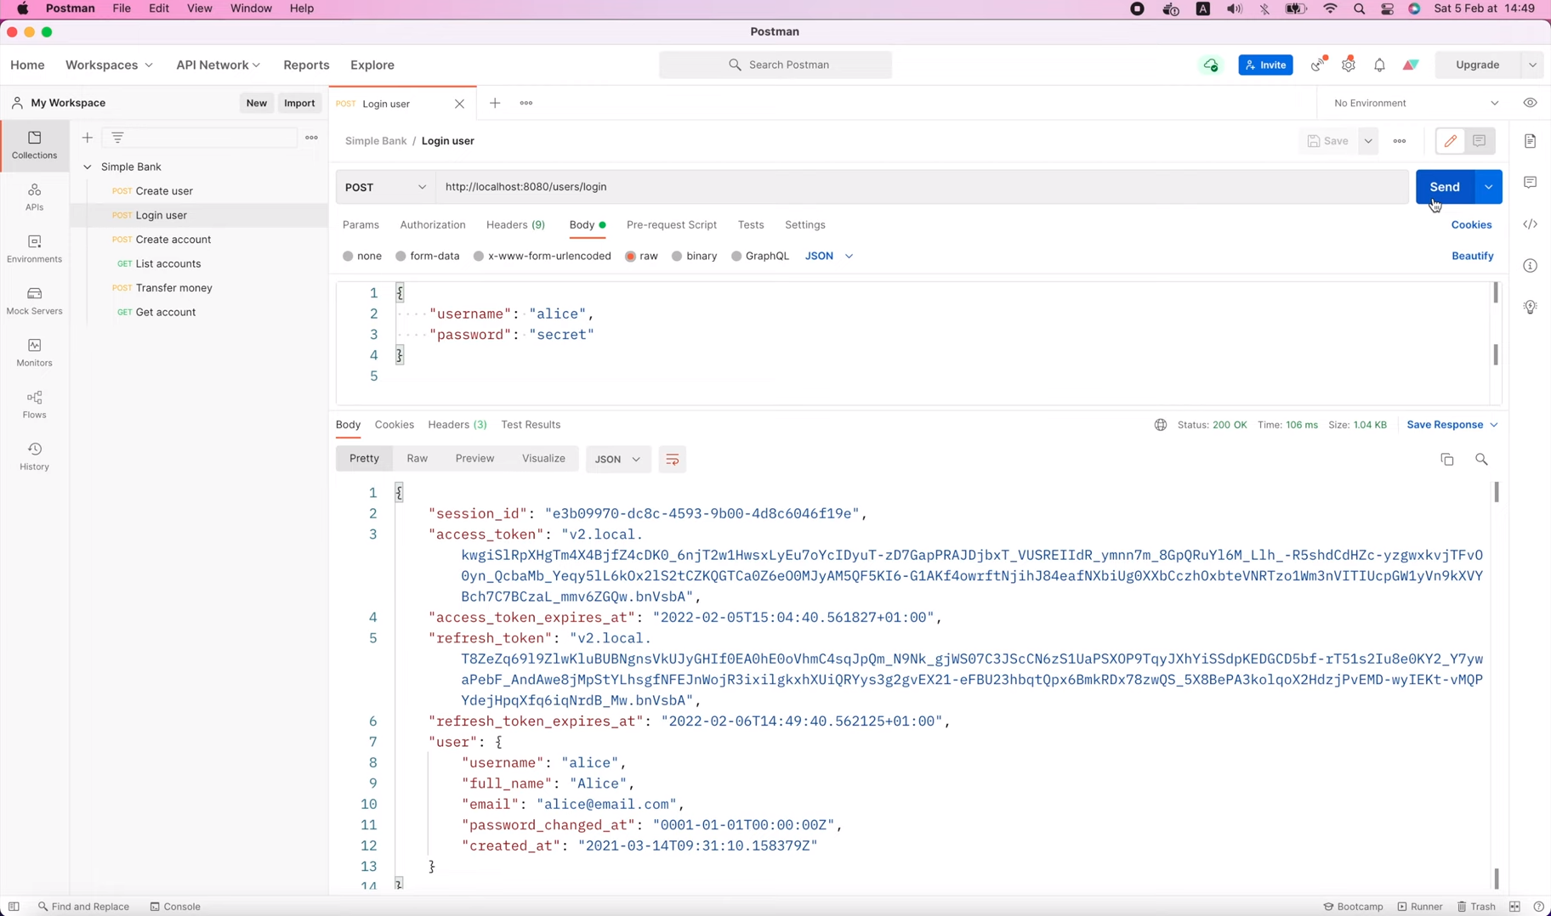Collapse the Simple Bank collection
1551x916 pixels.
pos(87,167)
